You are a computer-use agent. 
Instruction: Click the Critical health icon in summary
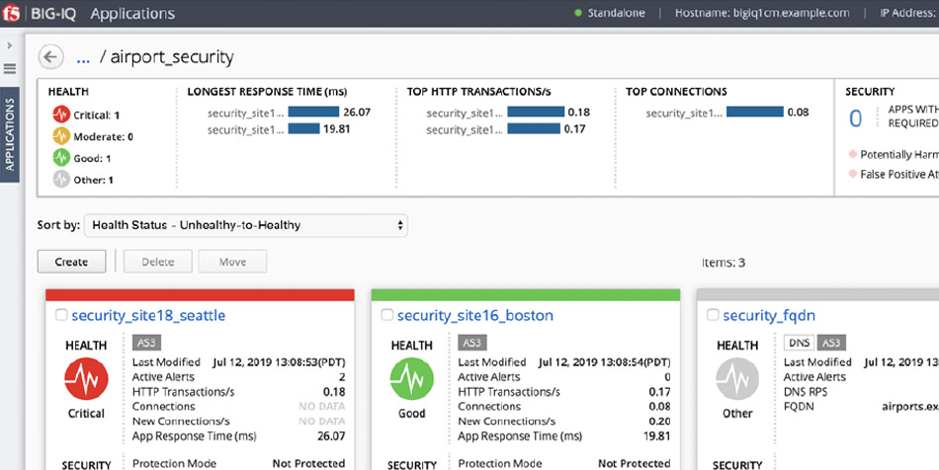61,115
